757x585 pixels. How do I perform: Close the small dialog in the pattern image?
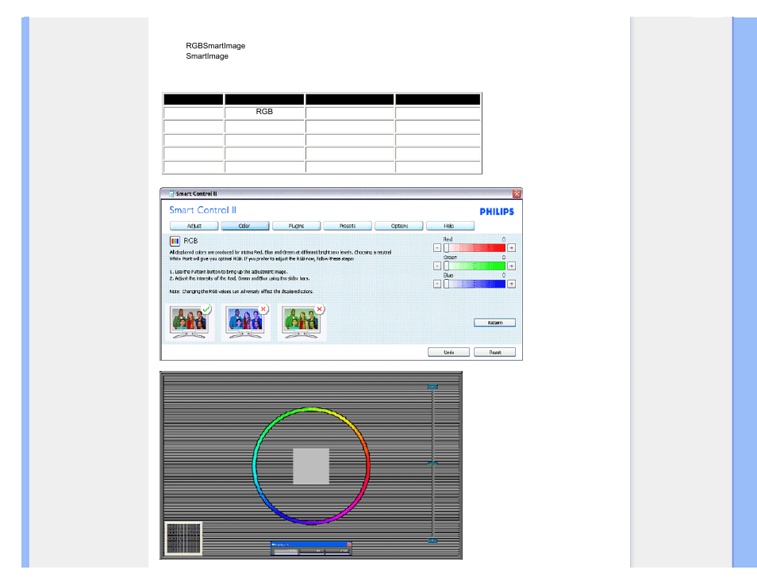[x=348, y=545]
